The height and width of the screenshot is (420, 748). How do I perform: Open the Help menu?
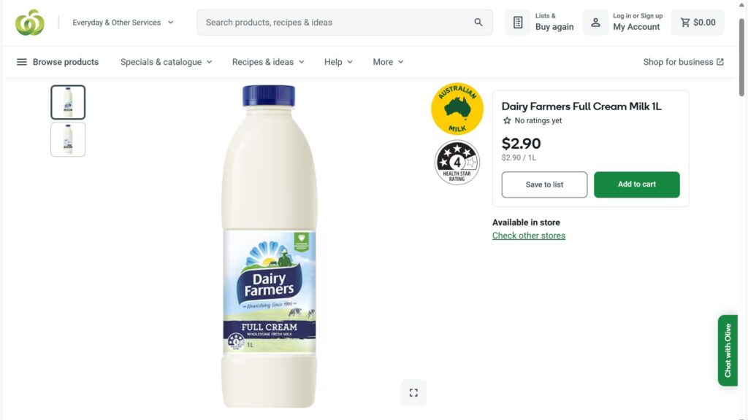point(338,62)
